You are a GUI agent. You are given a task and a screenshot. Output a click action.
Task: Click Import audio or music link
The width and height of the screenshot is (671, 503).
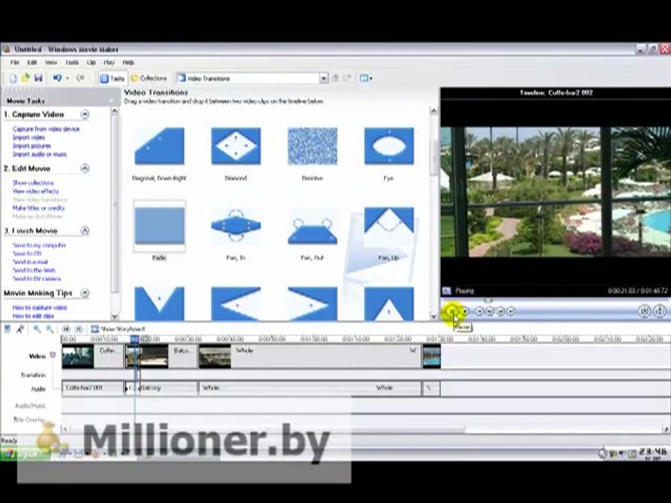point(39,154)
